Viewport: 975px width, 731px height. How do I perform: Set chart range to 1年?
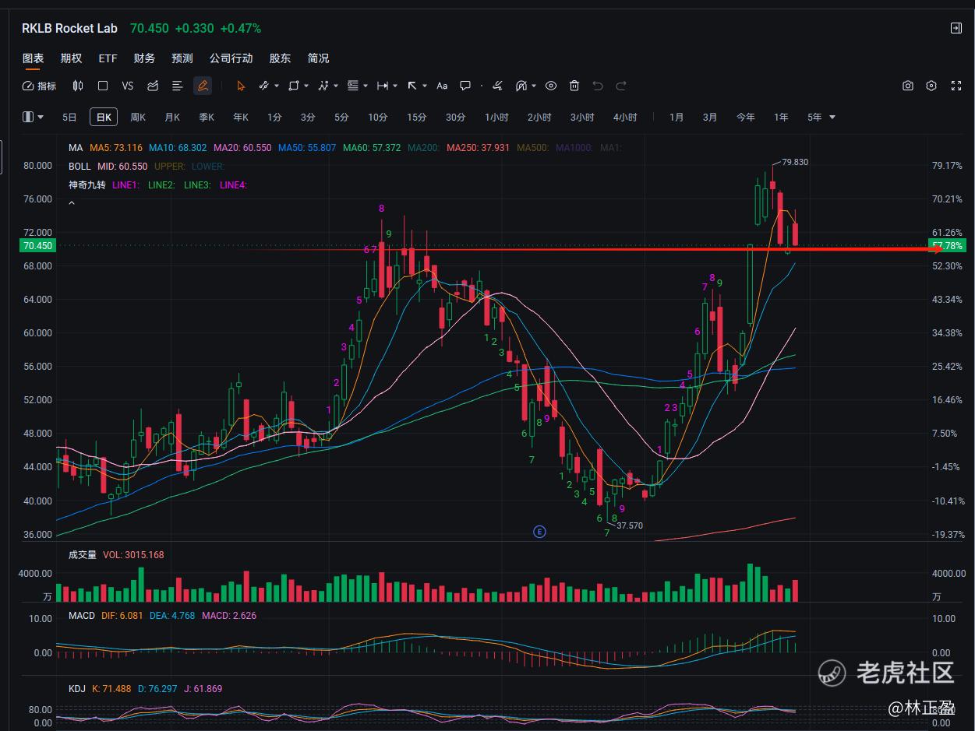(x=781, y=117)
